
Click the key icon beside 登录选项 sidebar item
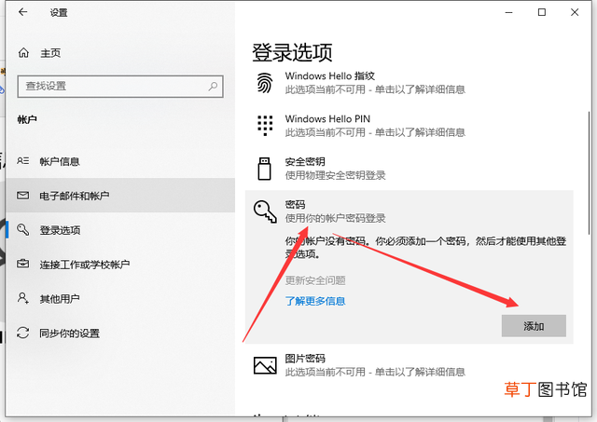[22, 229]
